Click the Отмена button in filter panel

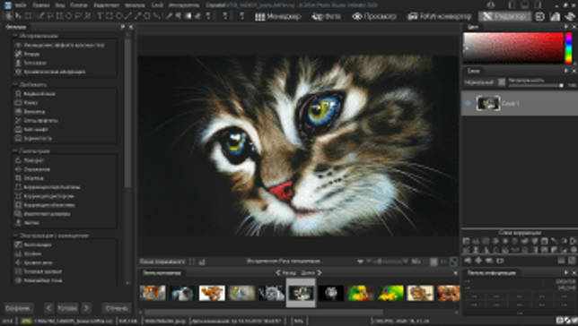(x=117, y=308)
